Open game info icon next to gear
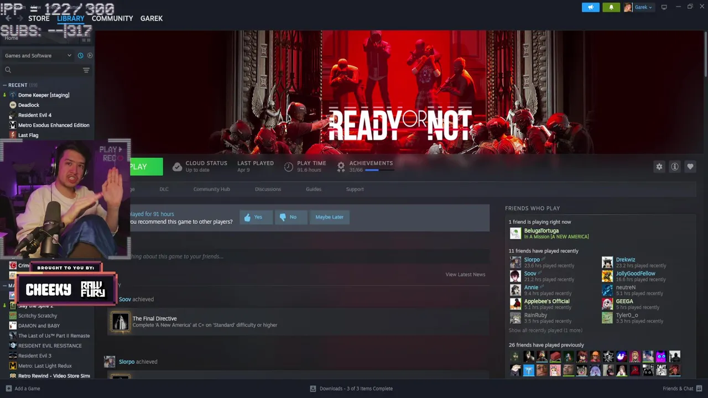Image resolution: width=708 pixels, height=398 pixels. (x=674, y=166)
